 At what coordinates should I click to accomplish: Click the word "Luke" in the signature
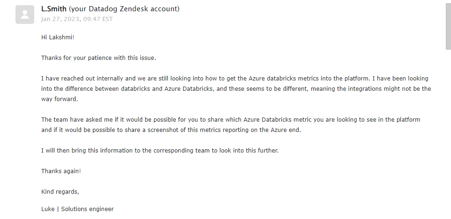pos(48,209)
